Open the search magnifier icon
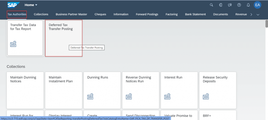 click(x=211, y=5)
